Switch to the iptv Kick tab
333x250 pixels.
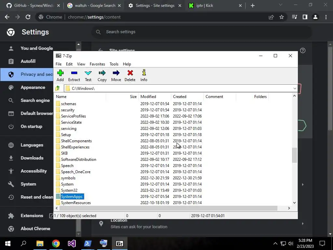(215, 6)
